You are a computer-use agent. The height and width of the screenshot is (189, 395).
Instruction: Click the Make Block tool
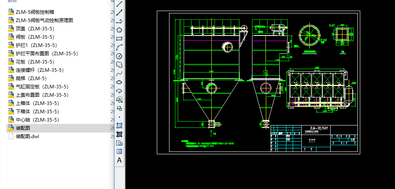pos(119,108)
